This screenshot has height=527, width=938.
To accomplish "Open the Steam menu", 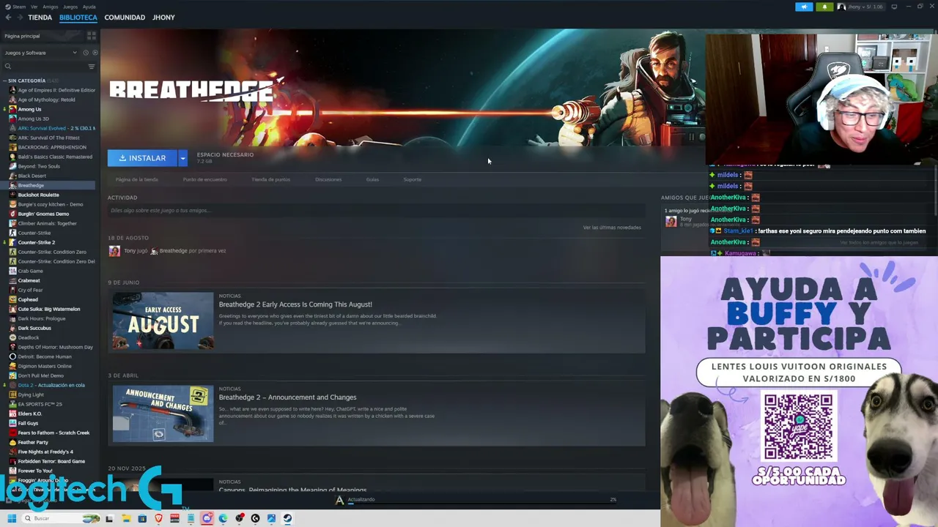I will pos(19,7).
